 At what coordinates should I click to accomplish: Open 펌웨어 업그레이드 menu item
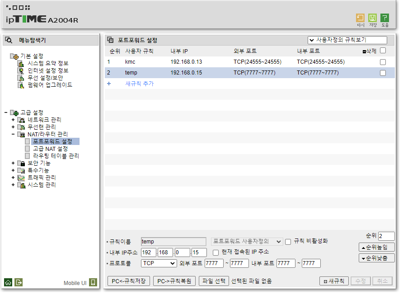point(50,85)
